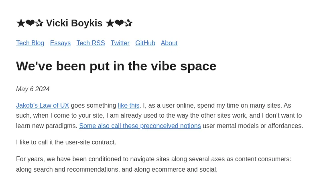Open the "like this" hyperlink
321x180 pixels.
pos(128,106)
